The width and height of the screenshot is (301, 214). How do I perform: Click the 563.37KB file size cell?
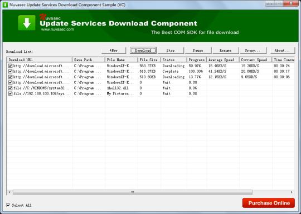147,66
